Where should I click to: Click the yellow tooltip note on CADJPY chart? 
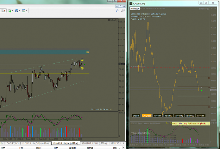pos(191,123)
